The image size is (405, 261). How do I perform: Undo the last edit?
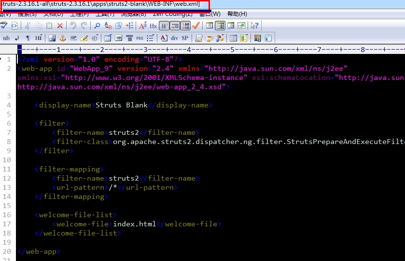tap(73, 26)
